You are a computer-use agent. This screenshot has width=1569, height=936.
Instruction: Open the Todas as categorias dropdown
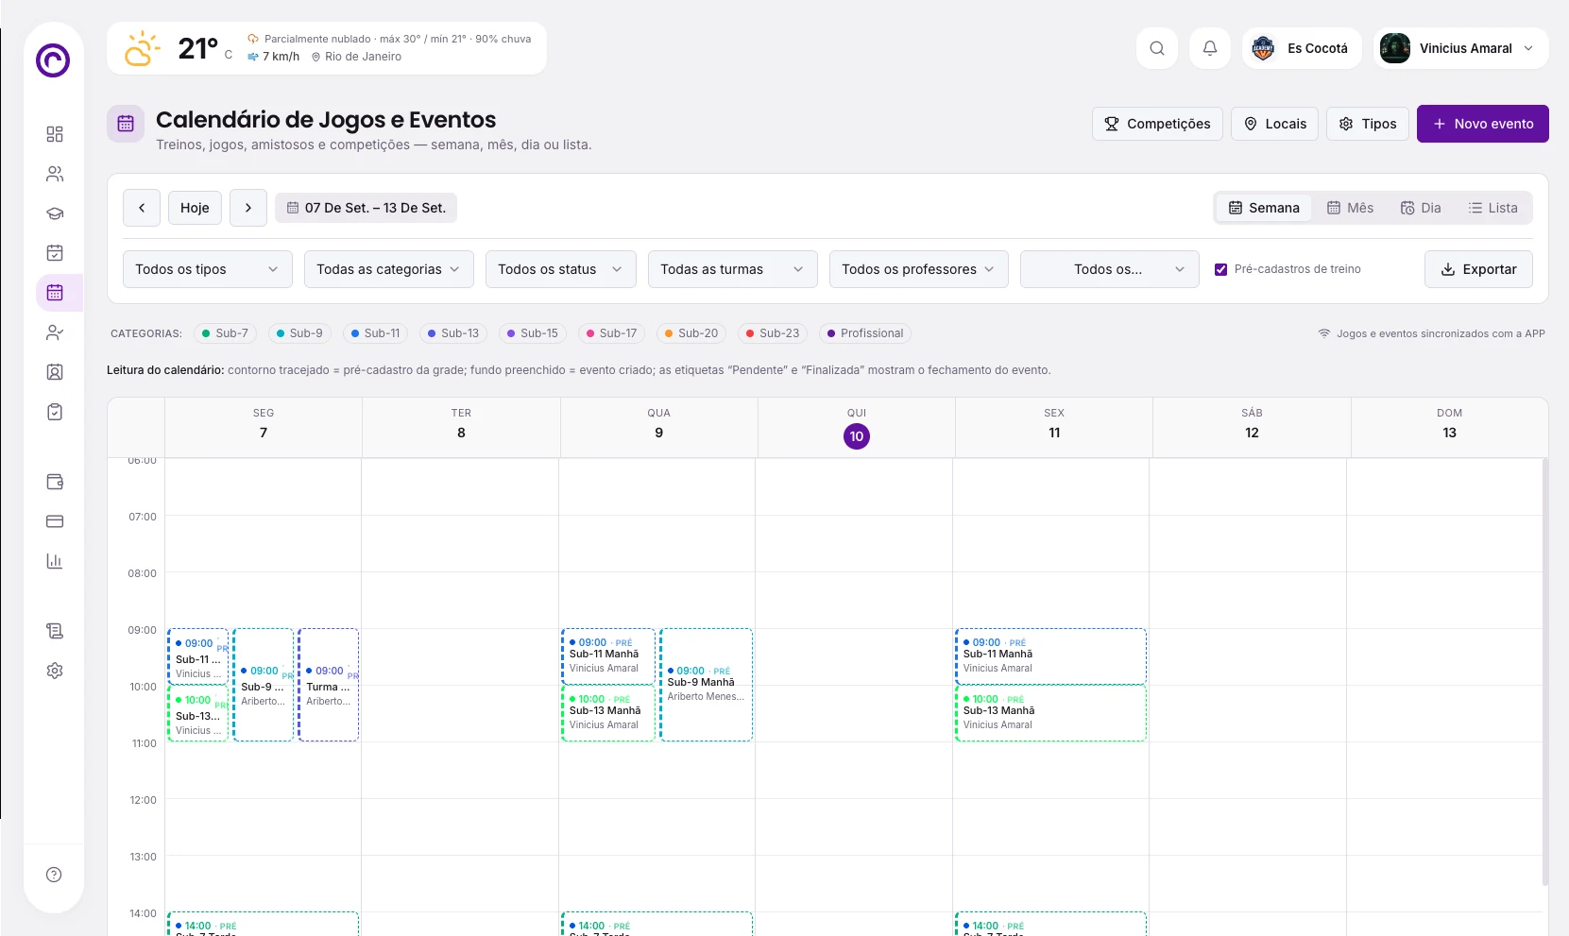click(389, 269)
